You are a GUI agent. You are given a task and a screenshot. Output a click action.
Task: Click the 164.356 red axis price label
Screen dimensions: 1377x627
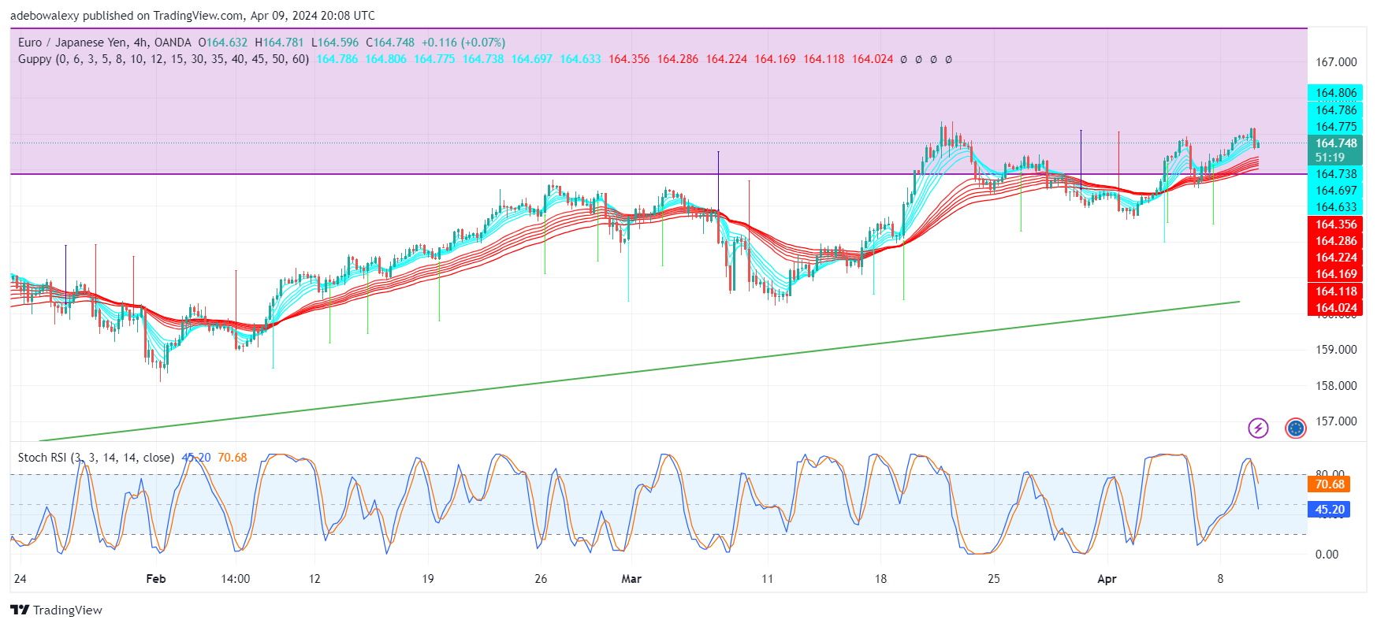pos(1335,224)
